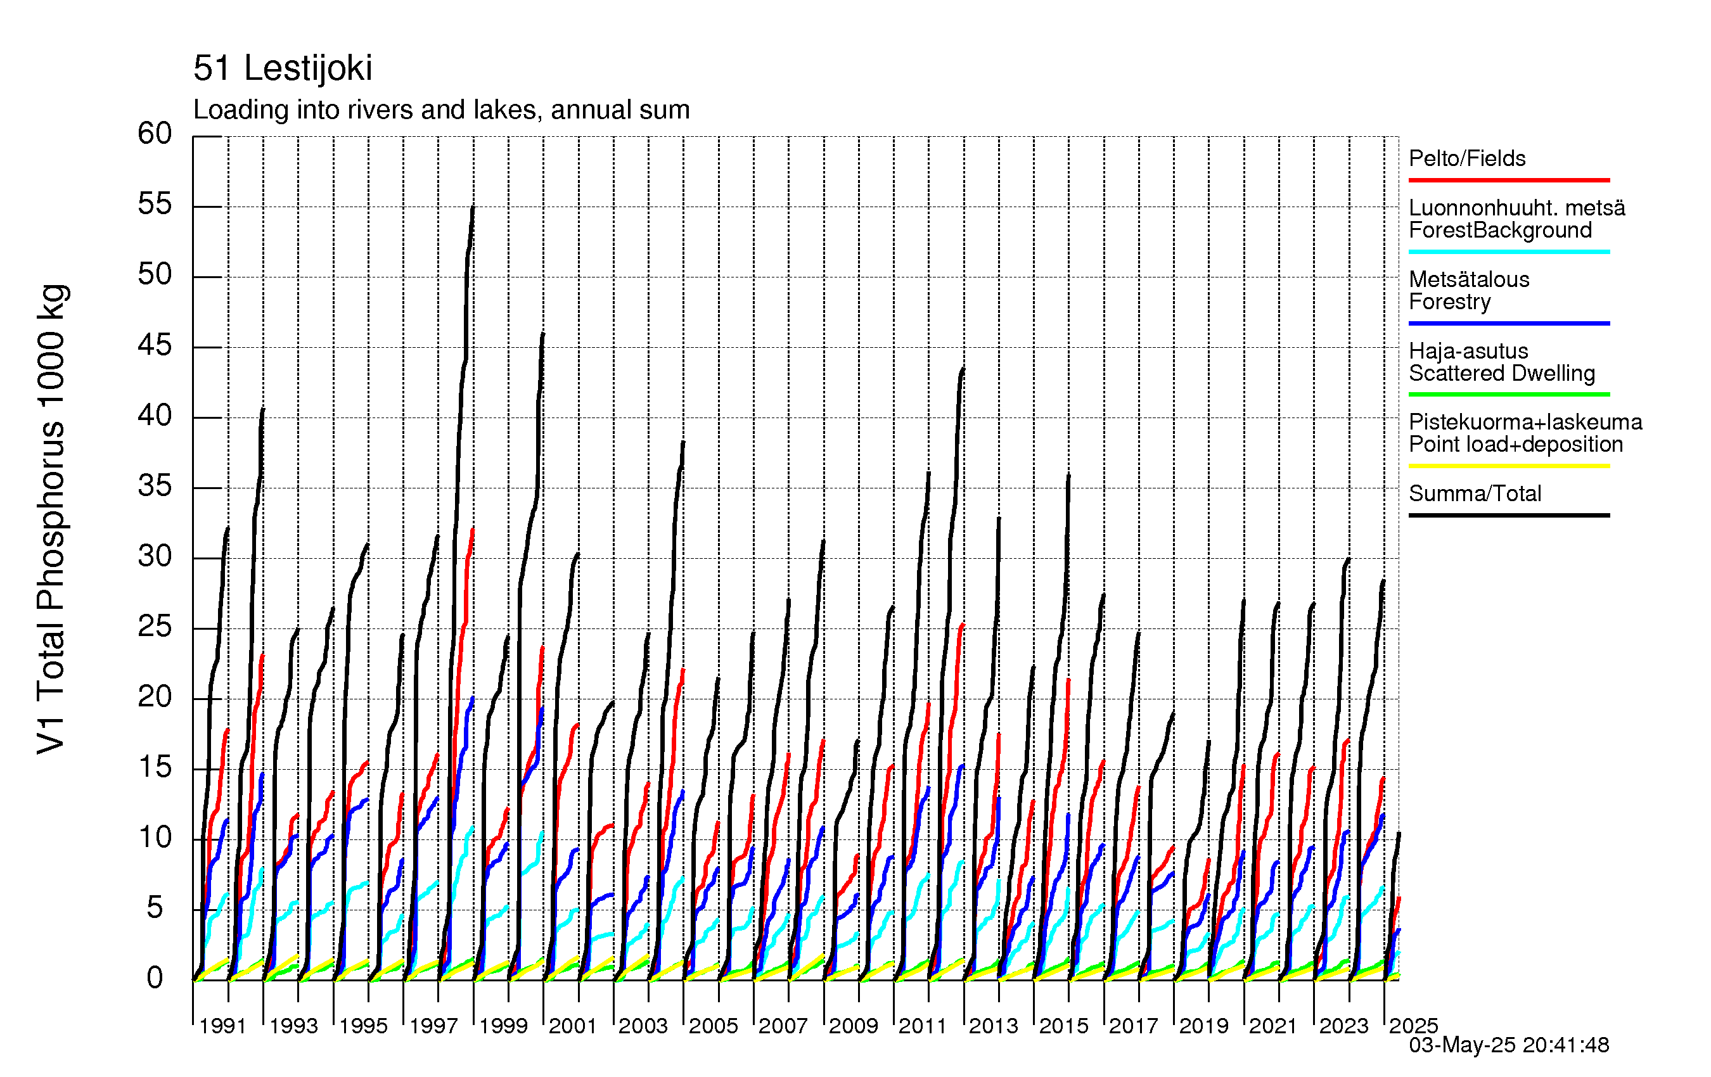The height and width of the screenshot is (1077, 1711).
Task: Click the 2000 black total peak near 46
Action: click(543, 335)
